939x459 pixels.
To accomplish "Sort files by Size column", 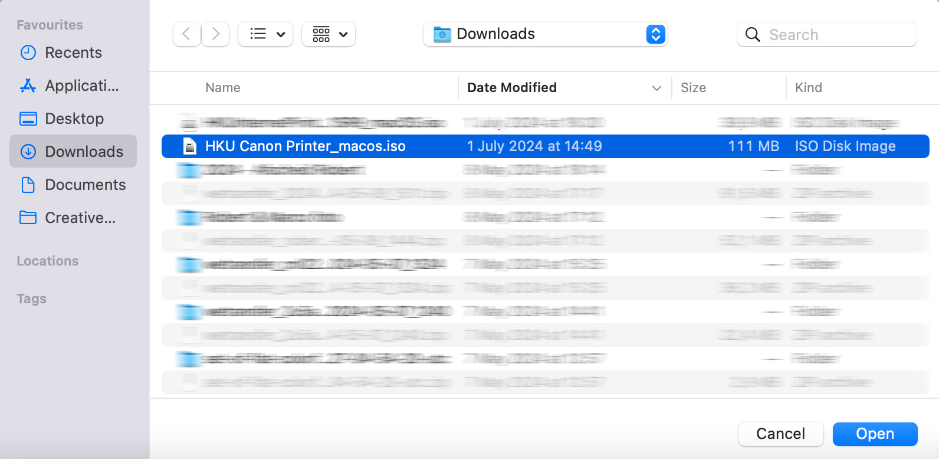I will [x=693, y=88].
